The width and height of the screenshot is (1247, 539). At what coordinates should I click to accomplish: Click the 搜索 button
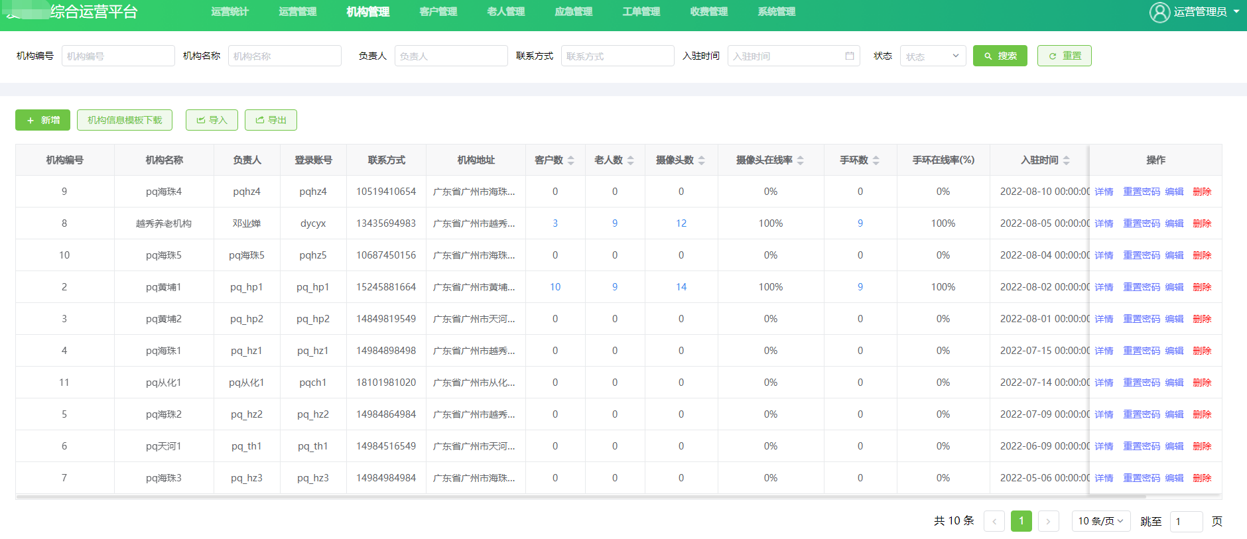[1000, 56]
